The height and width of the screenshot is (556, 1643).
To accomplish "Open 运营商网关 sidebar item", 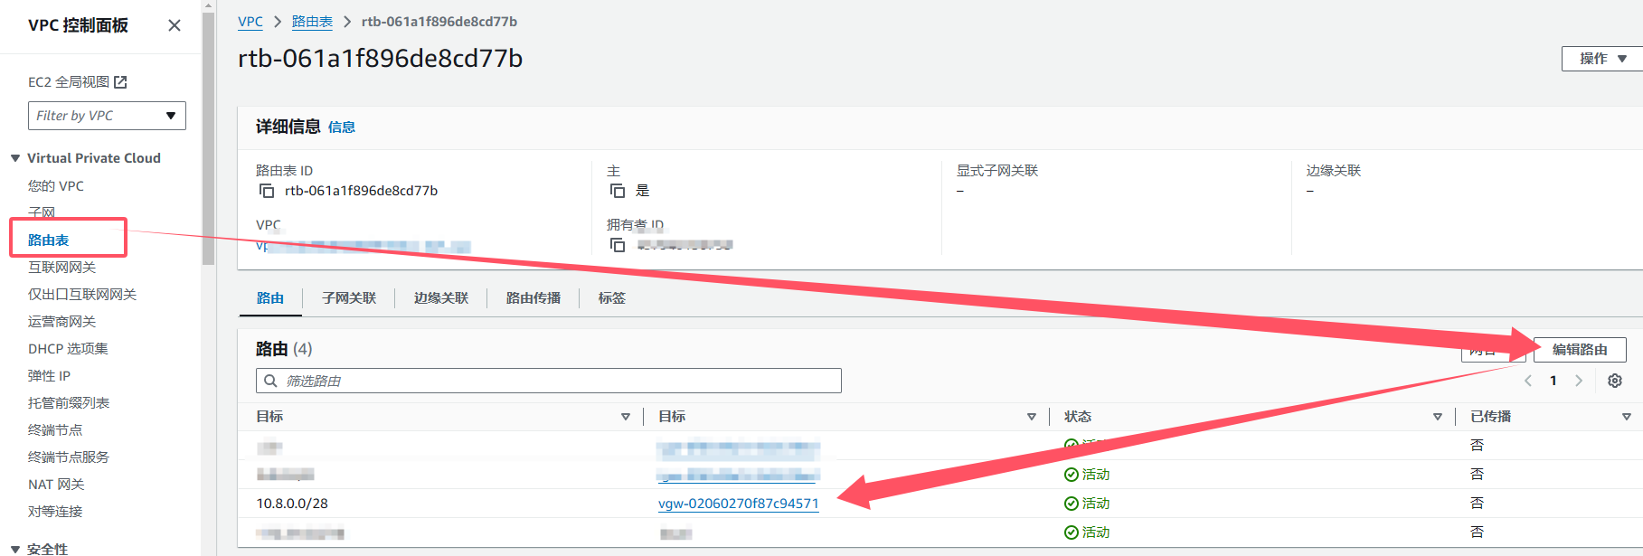I will point(62,322).
